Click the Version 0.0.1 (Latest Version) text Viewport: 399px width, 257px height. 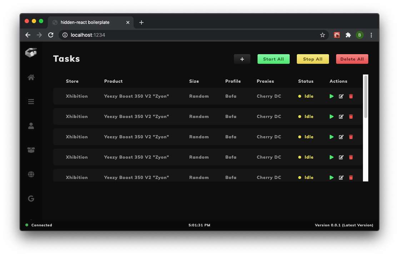click(344, 225)
